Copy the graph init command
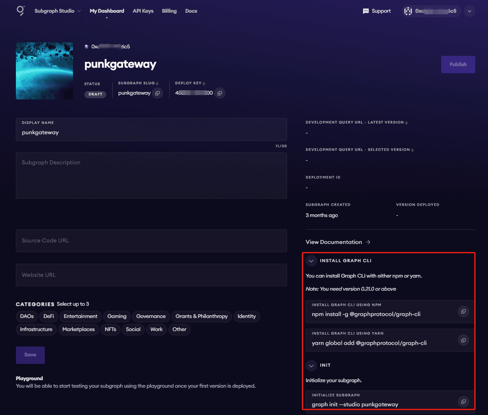Image resolution: width=488 pixels, height=415 pixels. point(463,402)
